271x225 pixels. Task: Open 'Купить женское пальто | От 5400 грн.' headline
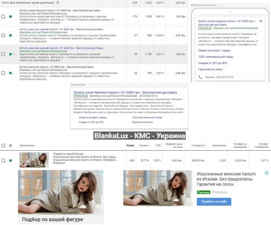coord(56,67)
